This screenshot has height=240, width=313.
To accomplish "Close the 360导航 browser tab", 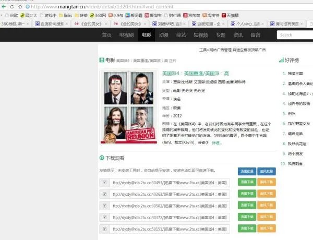I will 28,24.
